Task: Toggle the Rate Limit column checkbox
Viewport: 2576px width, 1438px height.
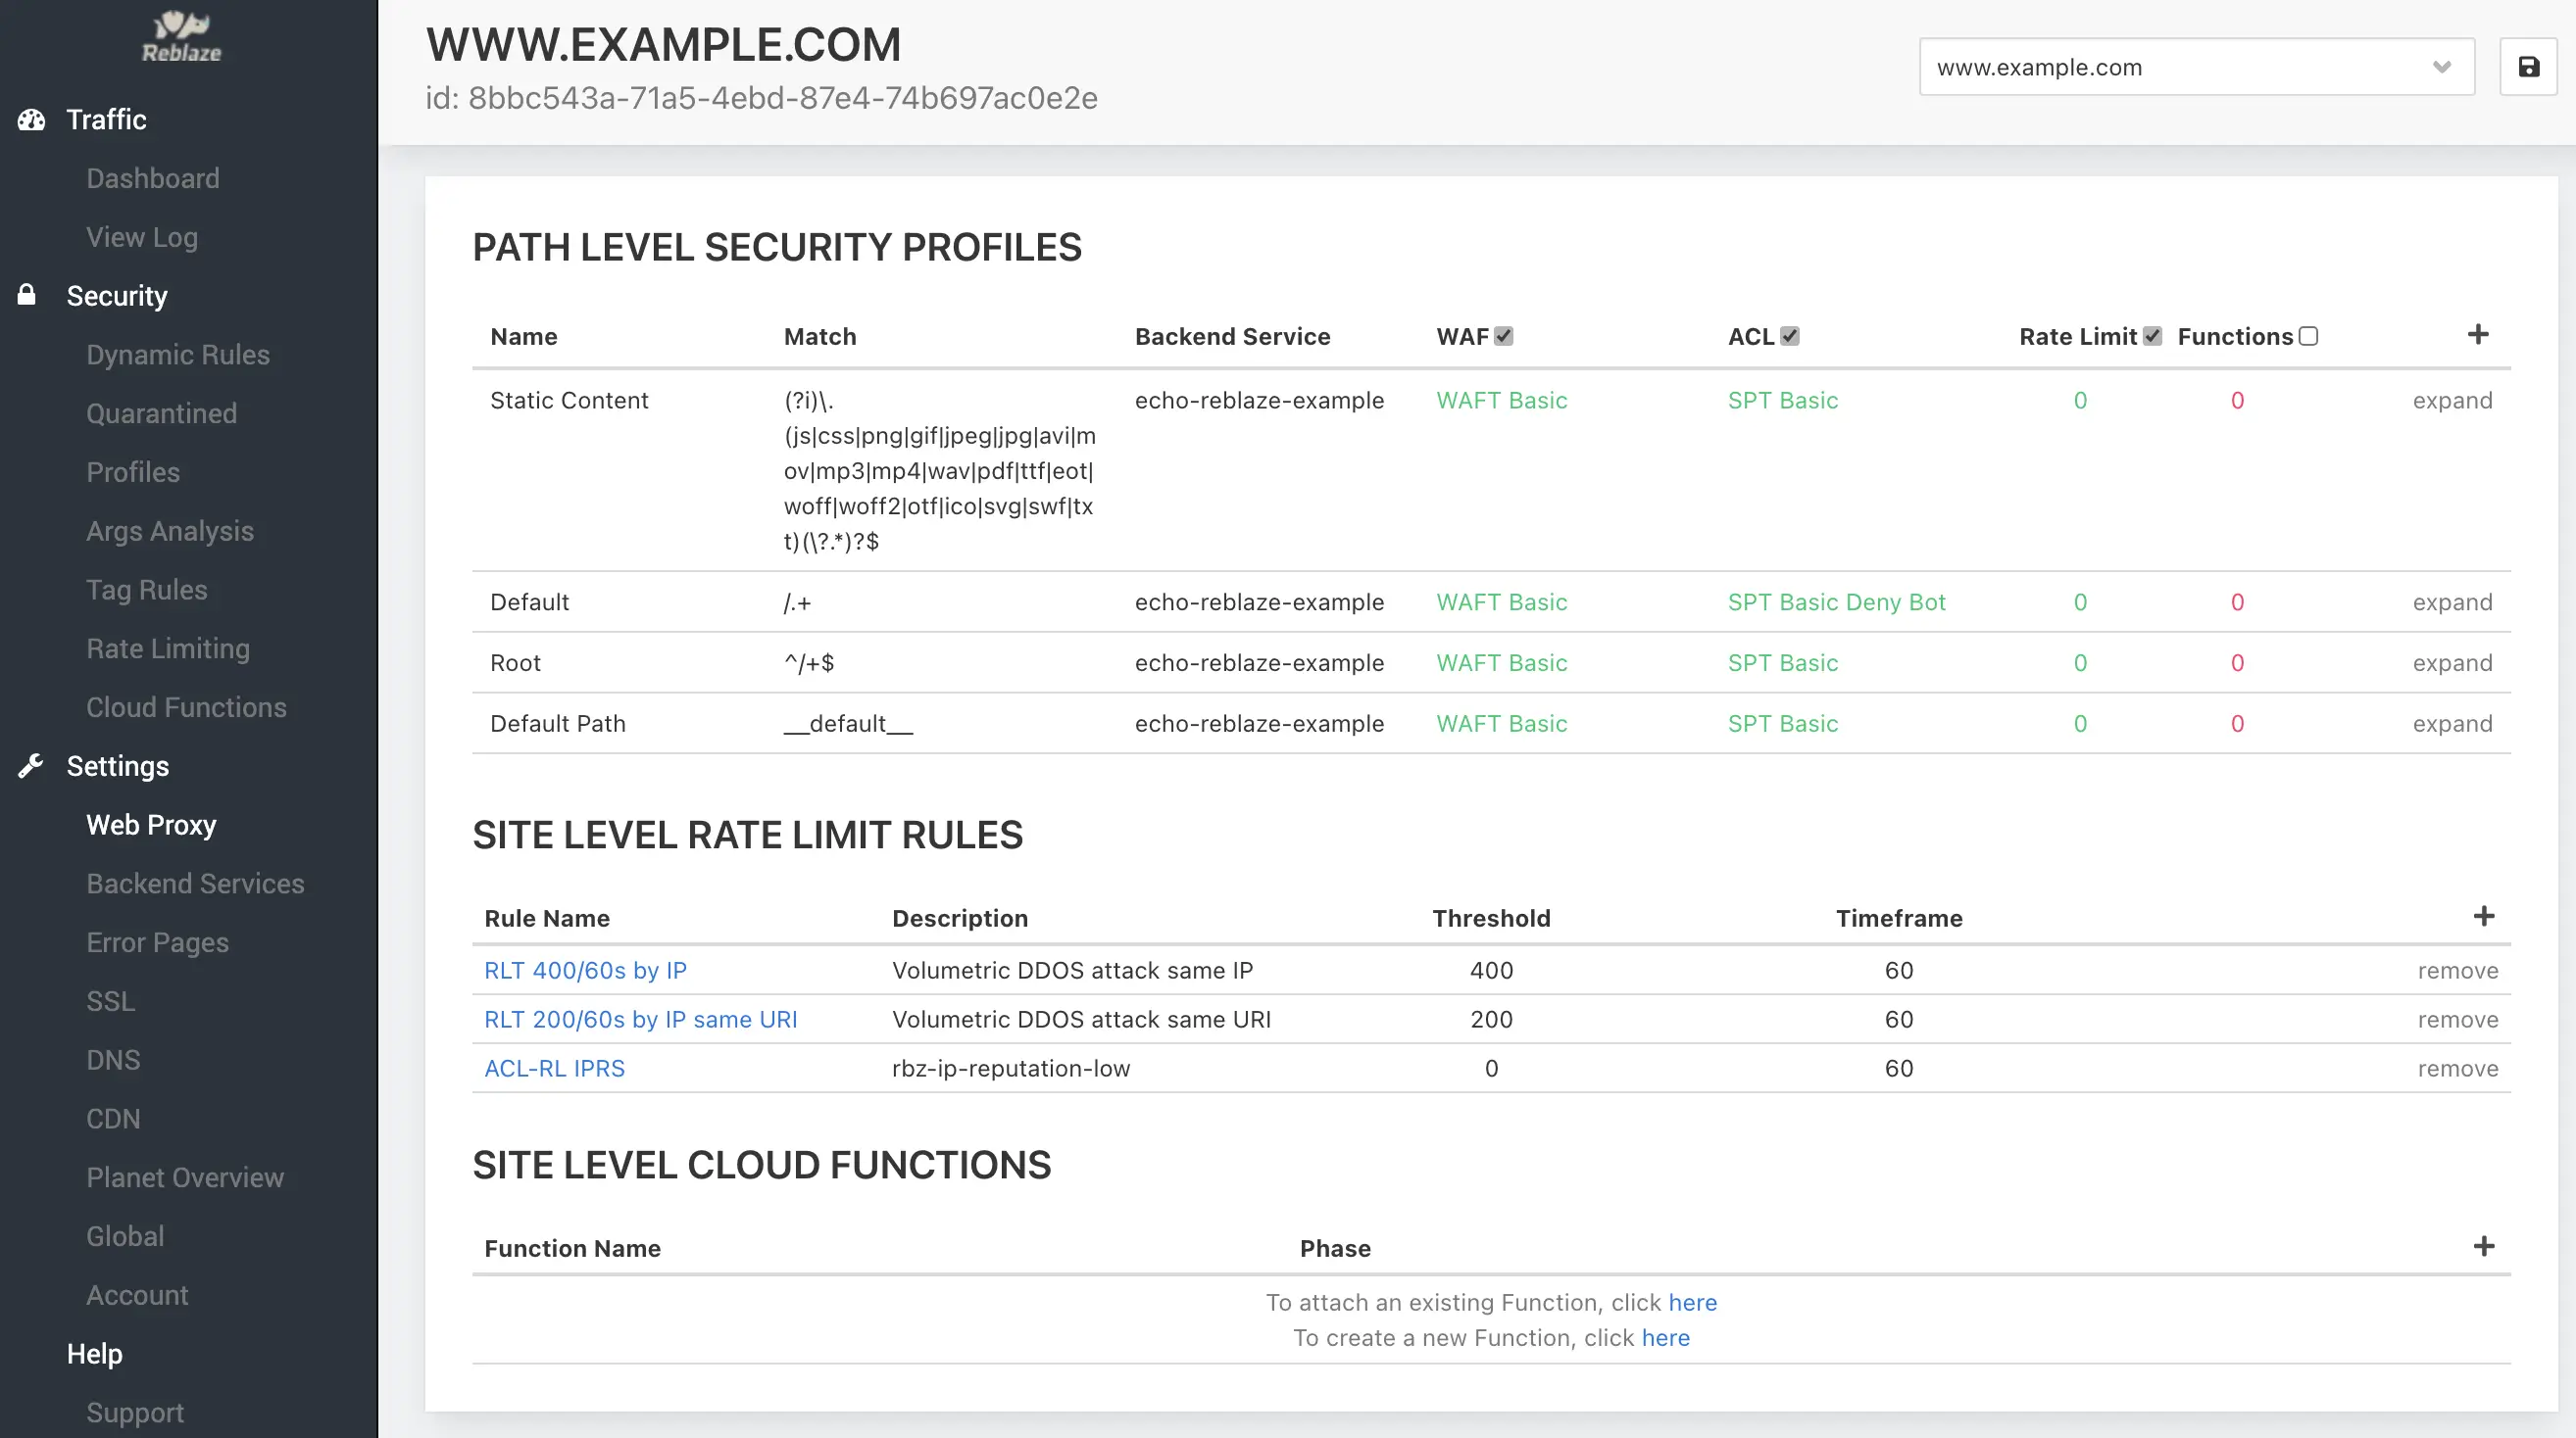Action: [x=2152, y=337]
